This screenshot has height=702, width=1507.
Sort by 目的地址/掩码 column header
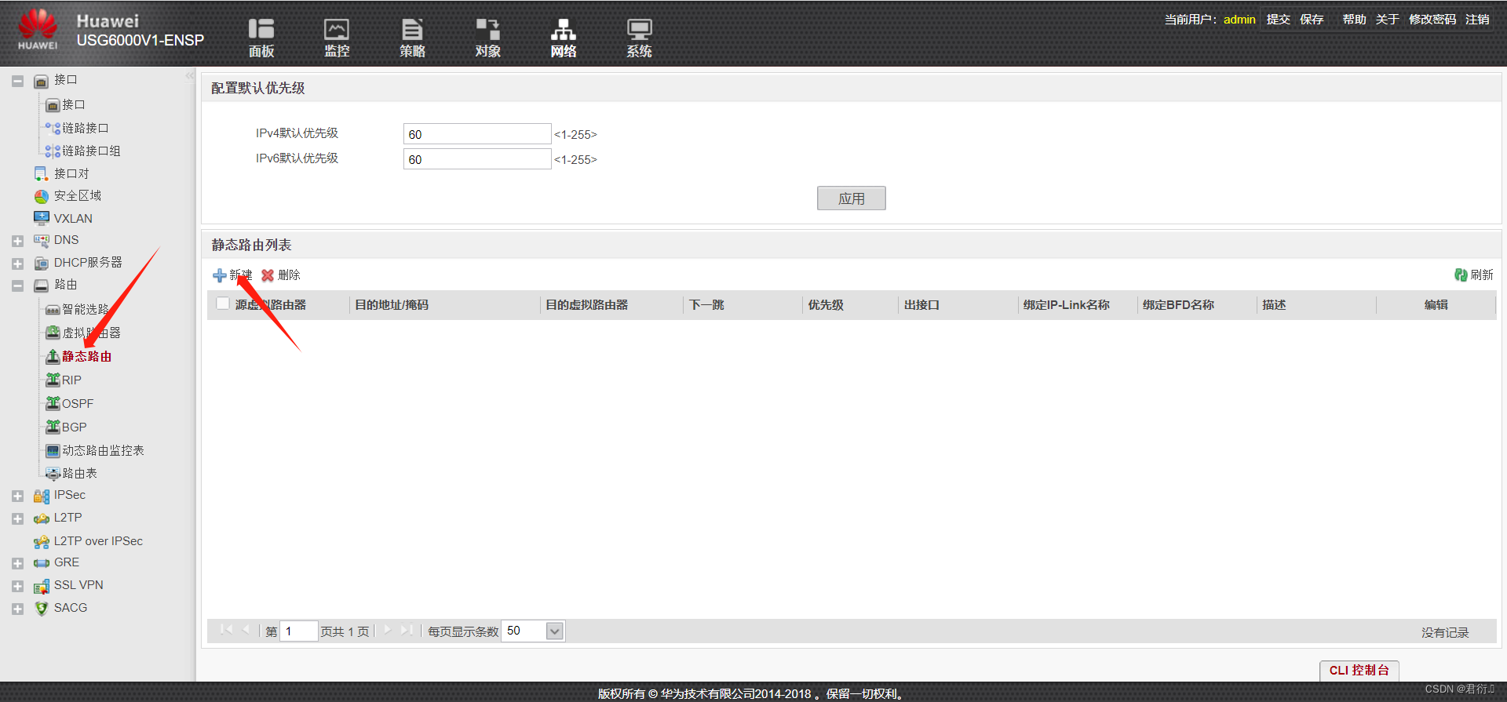(x=392, y=305)
